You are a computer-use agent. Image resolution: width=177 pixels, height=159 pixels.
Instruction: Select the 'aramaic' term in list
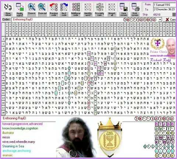[7, 155]
